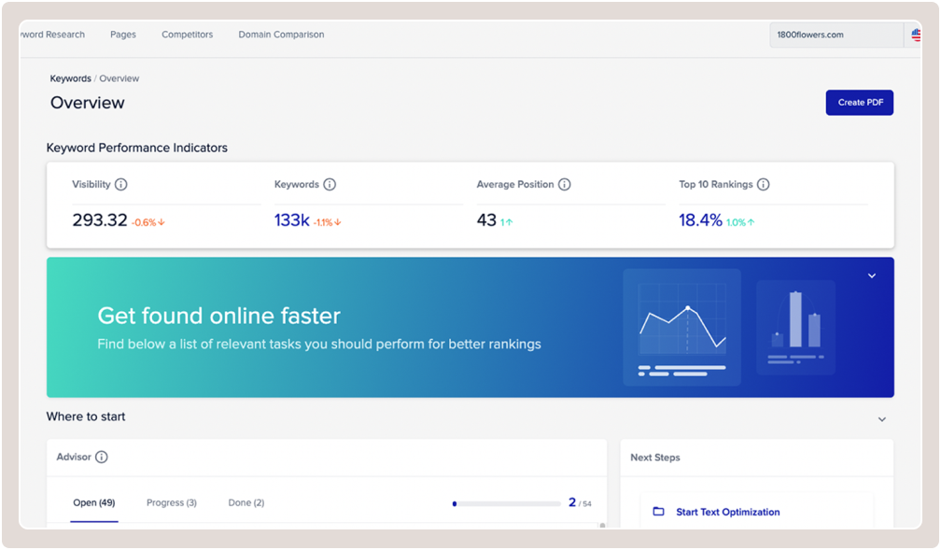Collapse the Get found online faster banner

[x=872, y=275]
